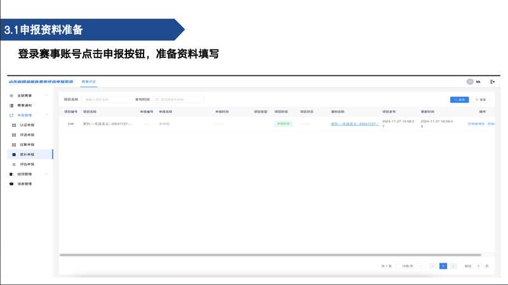Click the 重置 reset button
508x285 pixels.
coord(481,100)
